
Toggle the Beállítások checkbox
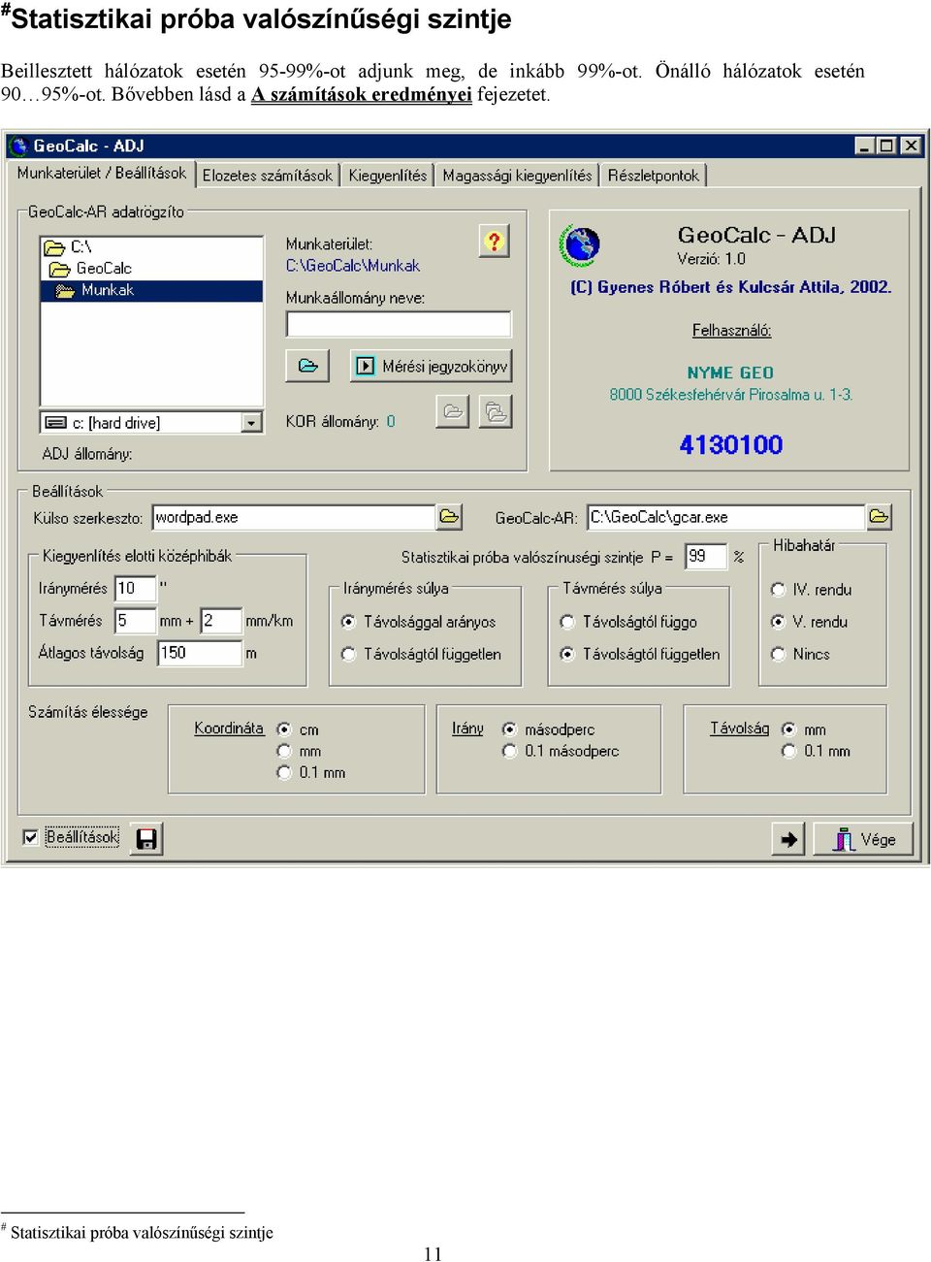coord(31,837)
